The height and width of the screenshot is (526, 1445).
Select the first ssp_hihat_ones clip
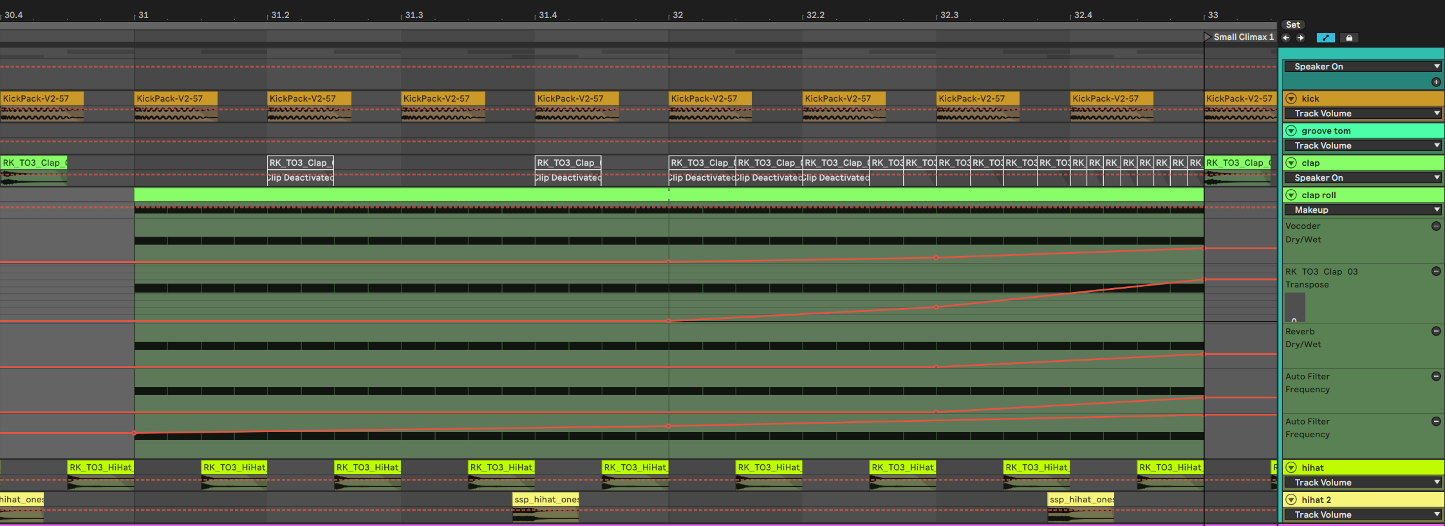546,500
